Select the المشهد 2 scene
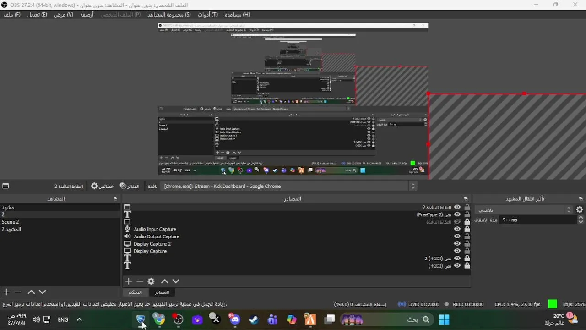Screen dimensions: 586x330 click(60, 229)
